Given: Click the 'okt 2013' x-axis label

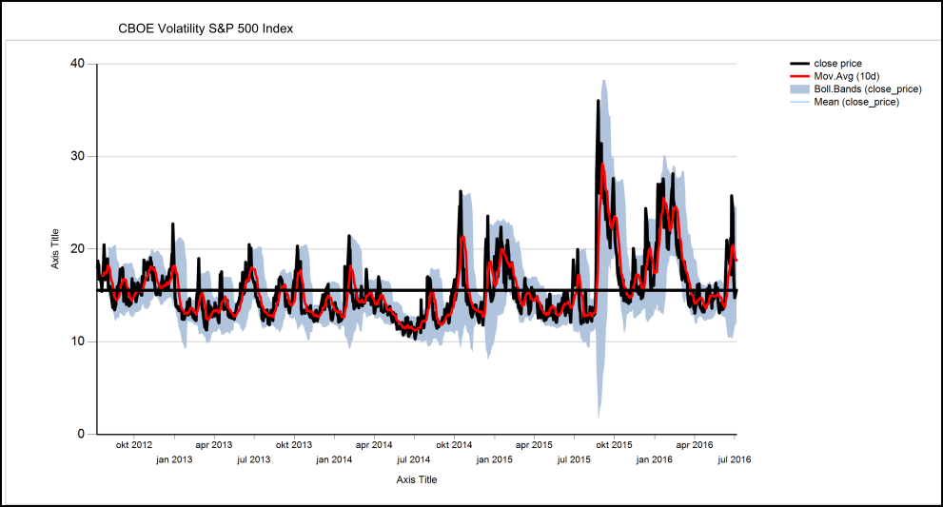Looking at the screenshot, I should (294, 445).
